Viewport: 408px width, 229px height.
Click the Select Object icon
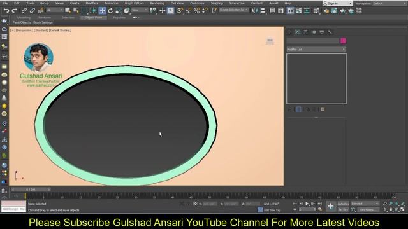coord(68,11)
